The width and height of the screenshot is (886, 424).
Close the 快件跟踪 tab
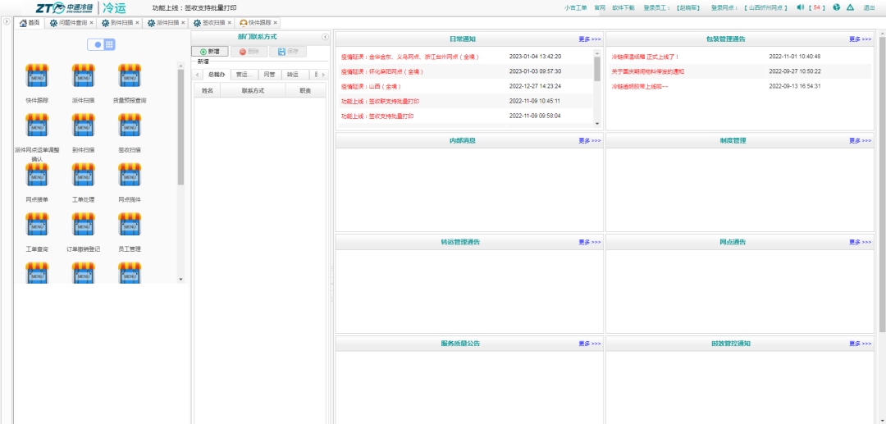pos(275,23)
